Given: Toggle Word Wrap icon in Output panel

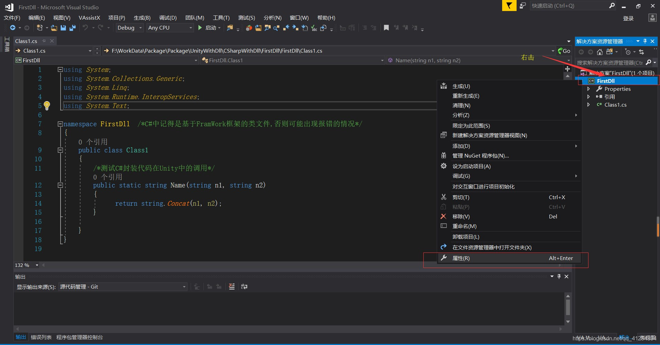Looking at the screenshot, I should pyautogui.click(x=244, y=287).
